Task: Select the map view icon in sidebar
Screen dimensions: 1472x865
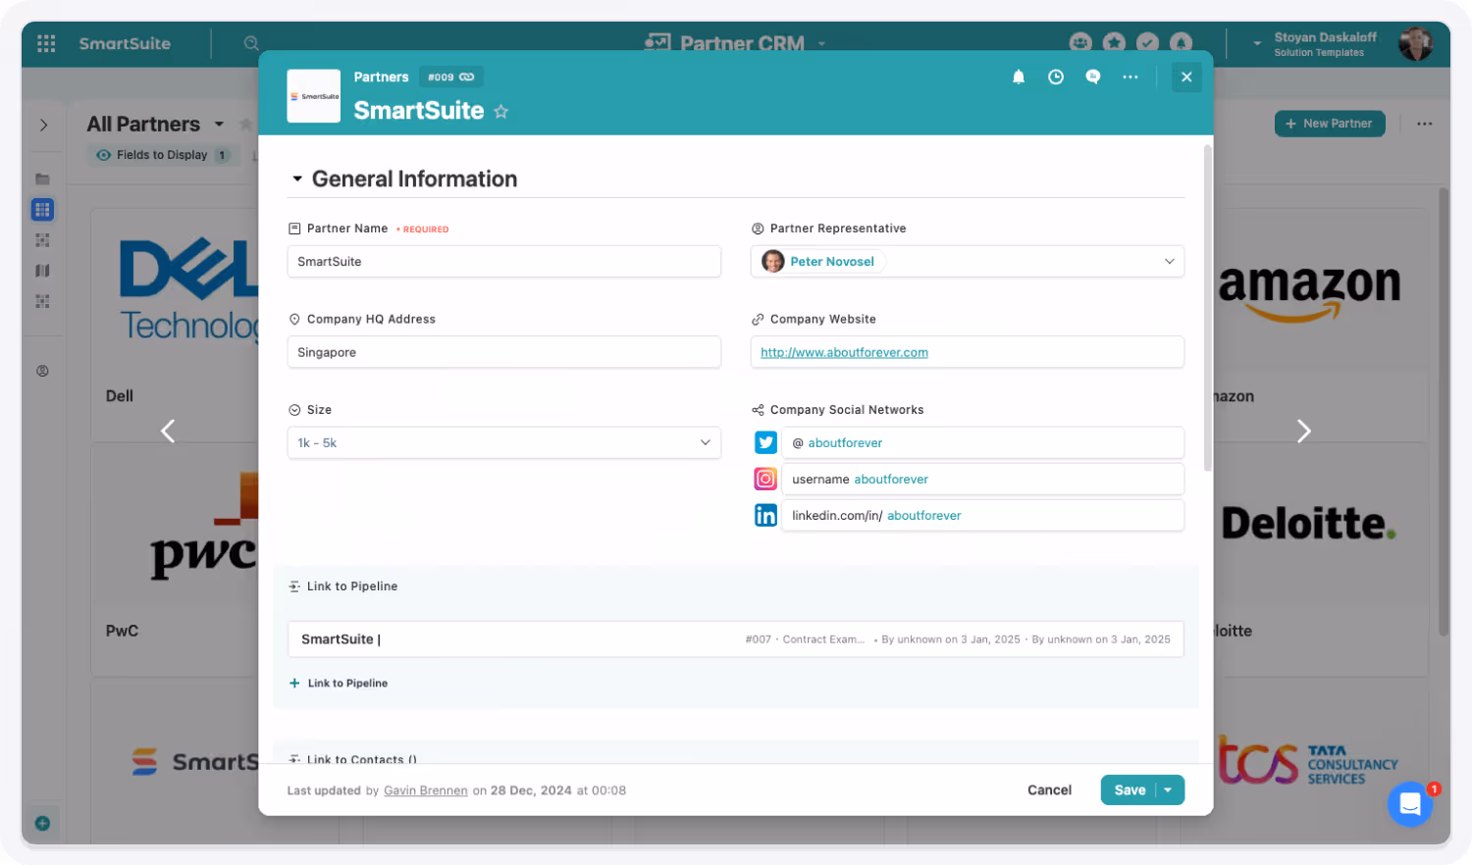Action: pyautogui.click(x=42, y=271)
